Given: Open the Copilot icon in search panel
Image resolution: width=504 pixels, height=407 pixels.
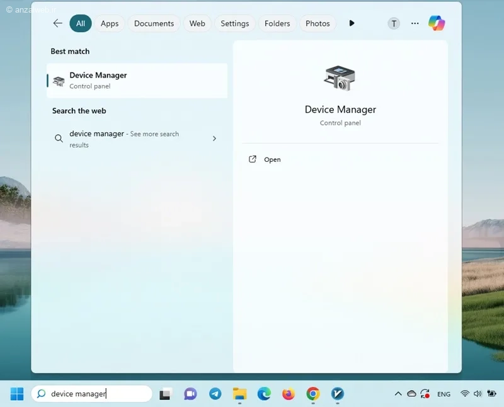Looking at the screenshot, I should coord(436,23).
